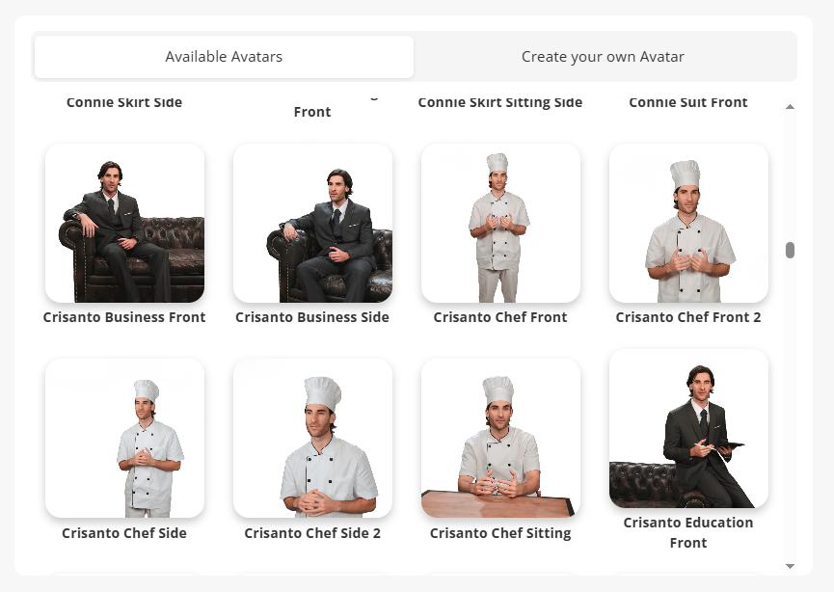Screen dimensions: 834x592
Task: Click the Crisanto Chef Sitting label
Action: [500, 533]
